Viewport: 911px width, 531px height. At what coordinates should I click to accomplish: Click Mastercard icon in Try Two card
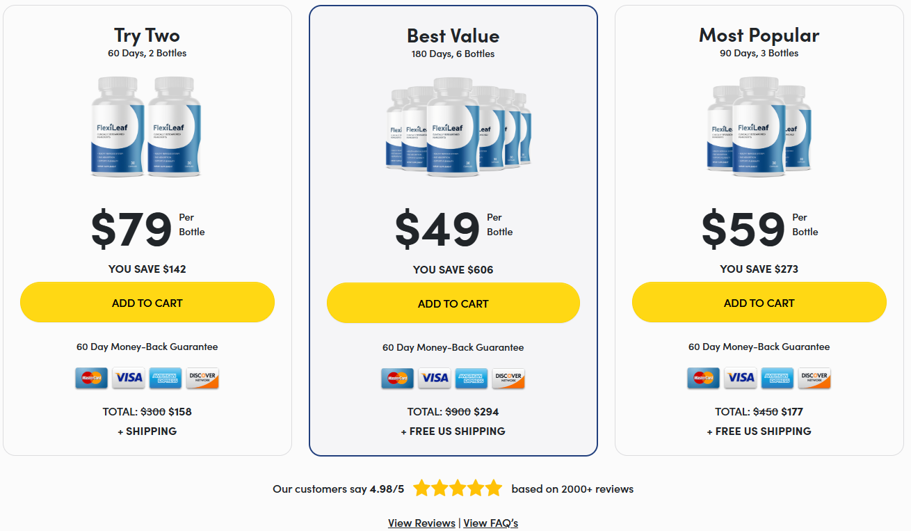(92, 378)
